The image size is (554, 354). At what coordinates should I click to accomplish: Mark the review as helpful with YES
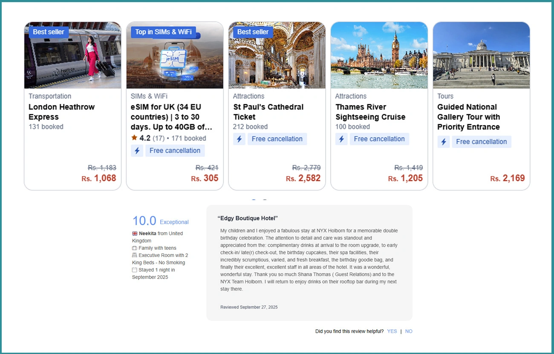tap(392, 331)
